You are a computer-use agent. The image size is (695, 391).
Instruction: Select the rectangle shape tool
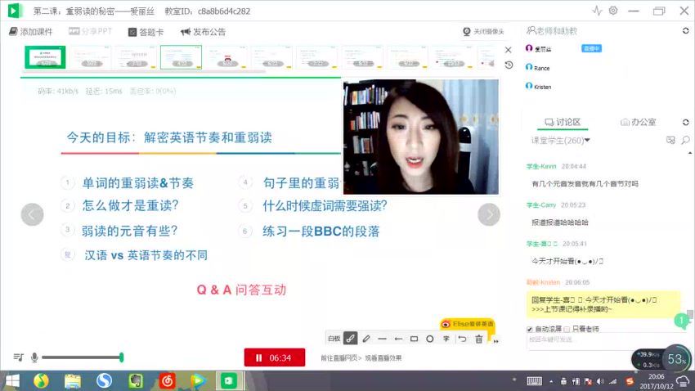pyautogui.click(x=415, y=338)
